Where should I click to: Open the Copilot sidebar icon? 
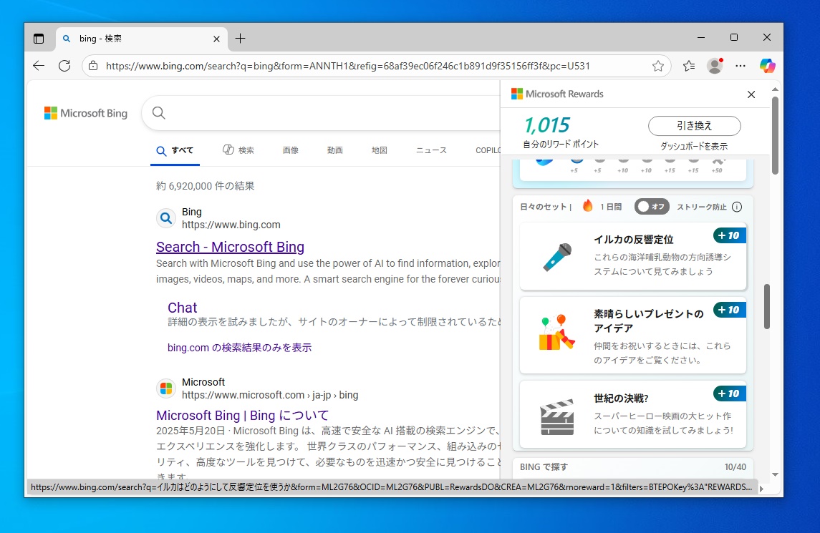(767, 66)
